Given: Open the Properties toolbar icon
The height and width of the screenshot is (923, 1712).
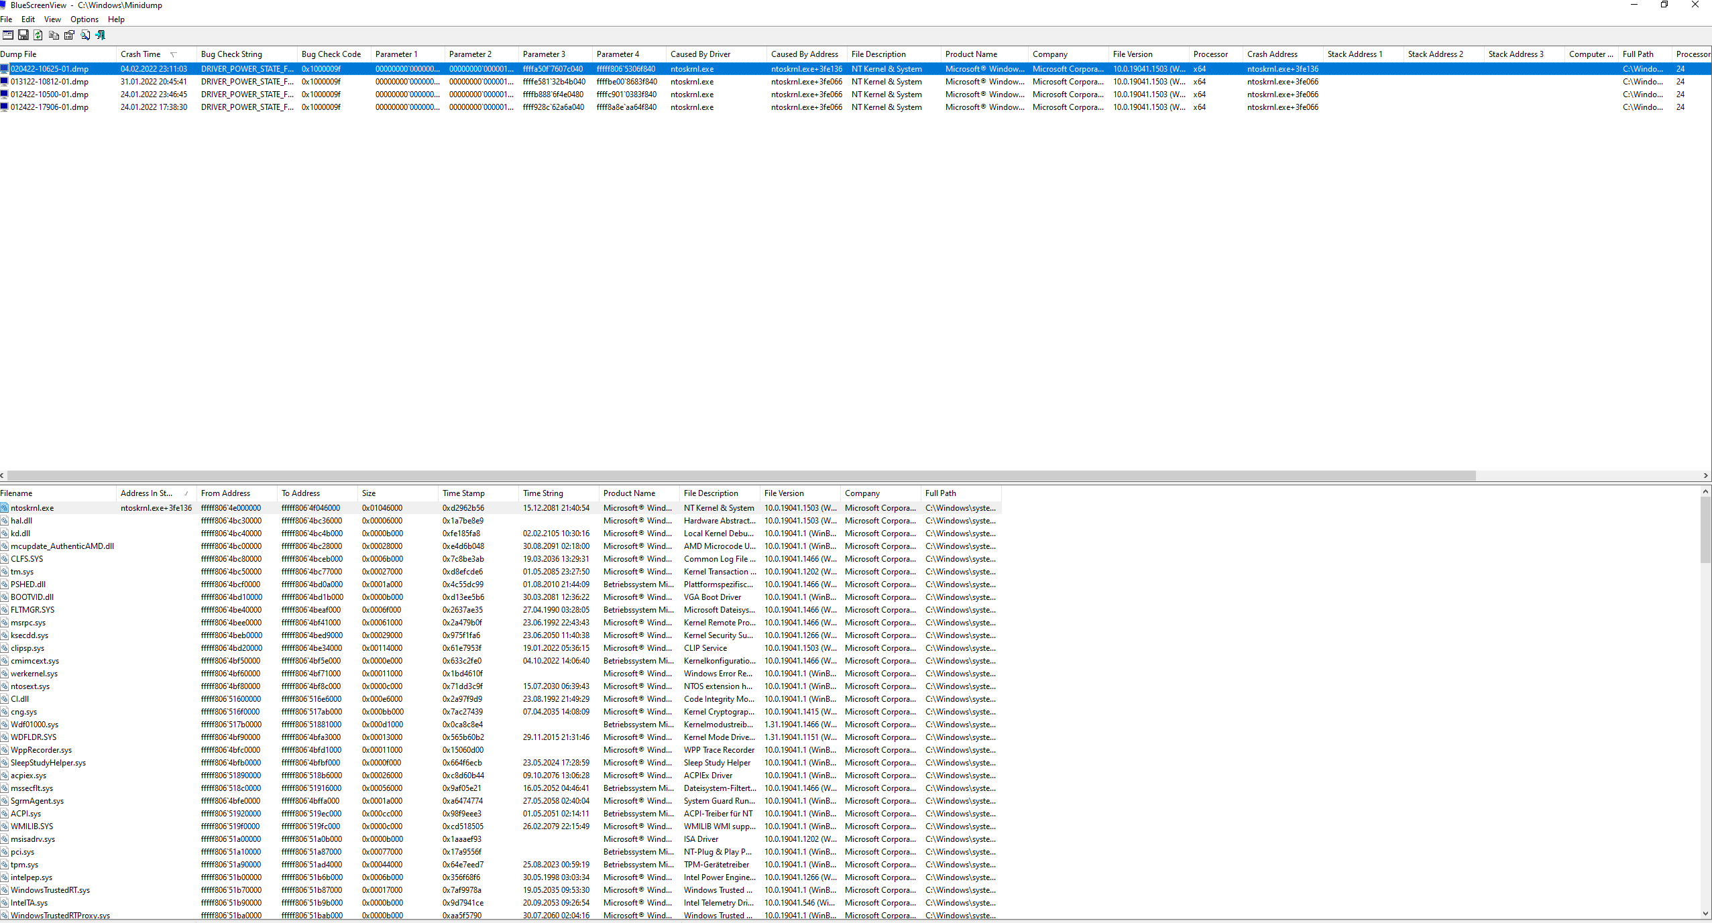Looking at the screenshot, I should tap(69, 35).
